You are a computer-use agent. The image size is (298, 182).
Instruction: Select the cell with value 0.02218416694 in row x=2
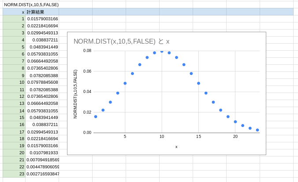(42, 26)
